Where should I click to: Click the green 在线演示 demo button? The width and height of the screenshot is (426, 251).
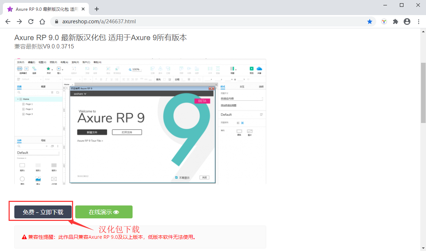point(104,212)
